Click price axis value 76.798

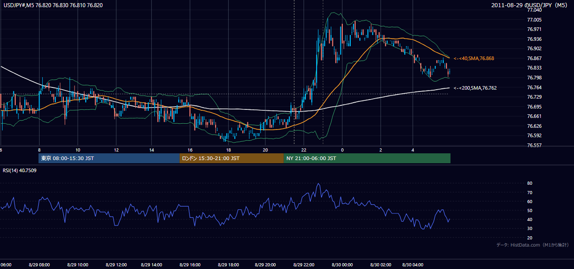(535, 78)
